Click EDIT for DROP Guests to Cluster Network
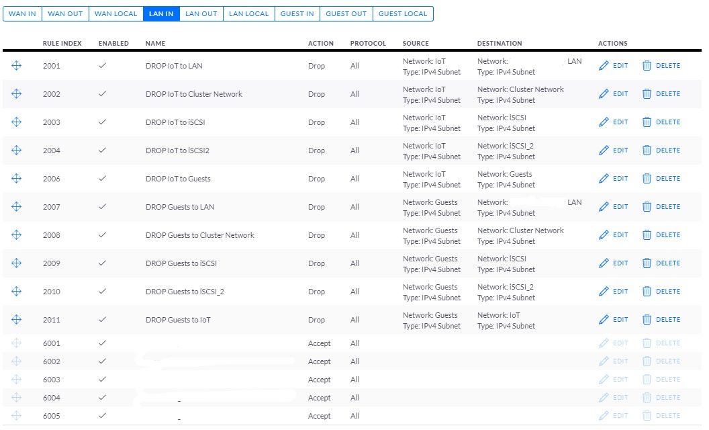This screenshot has width=709, height=430. 619,235
